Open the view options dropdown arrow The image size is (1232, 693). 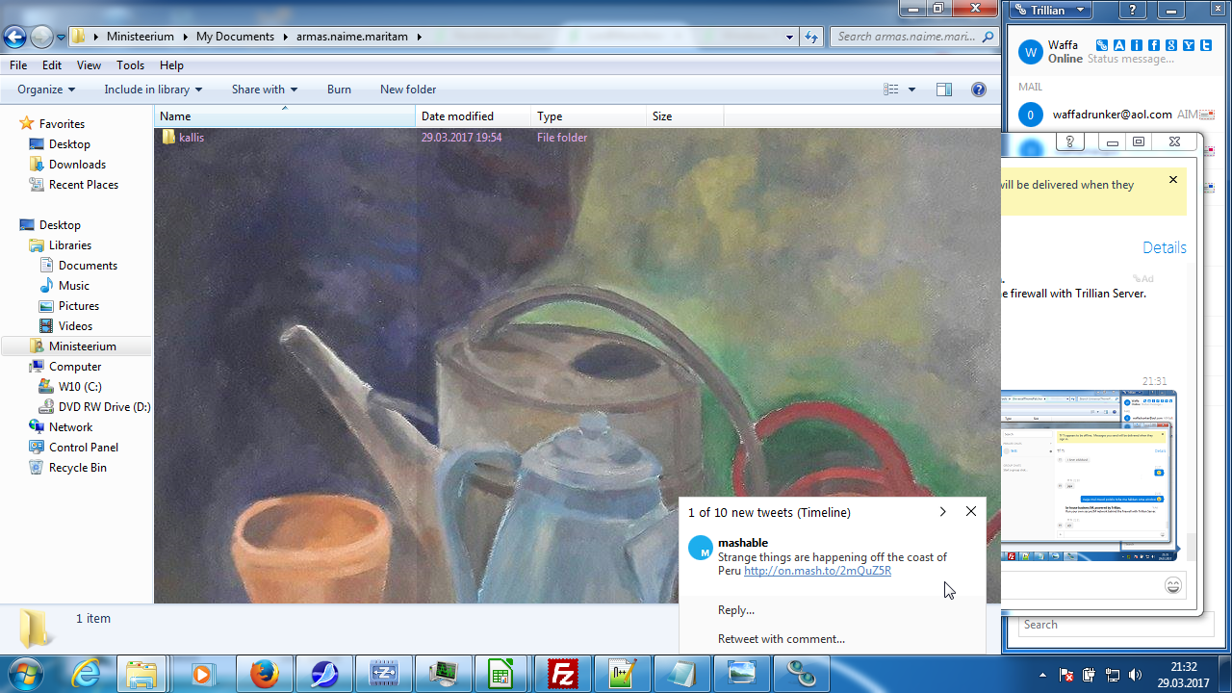pyautogui.click(x=911, y=90)
